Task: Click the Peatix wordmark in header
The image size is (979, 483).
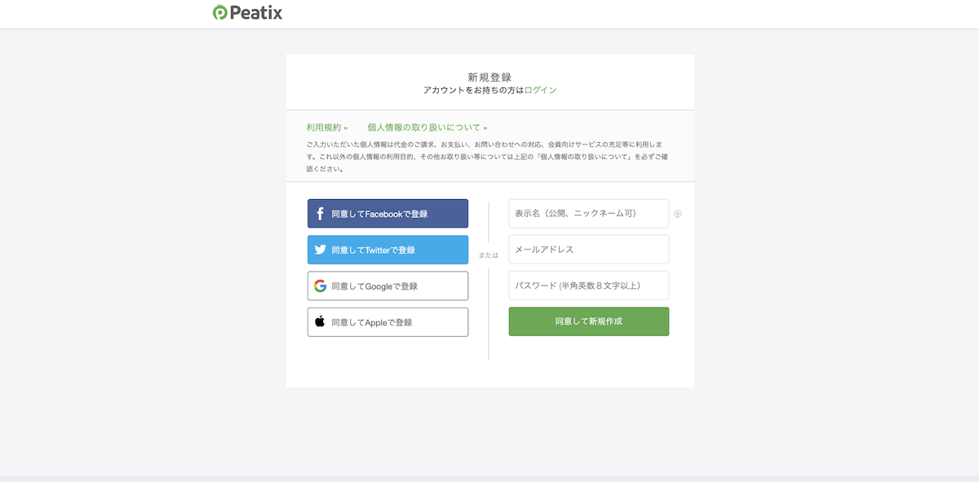Action: coord(256,13)
